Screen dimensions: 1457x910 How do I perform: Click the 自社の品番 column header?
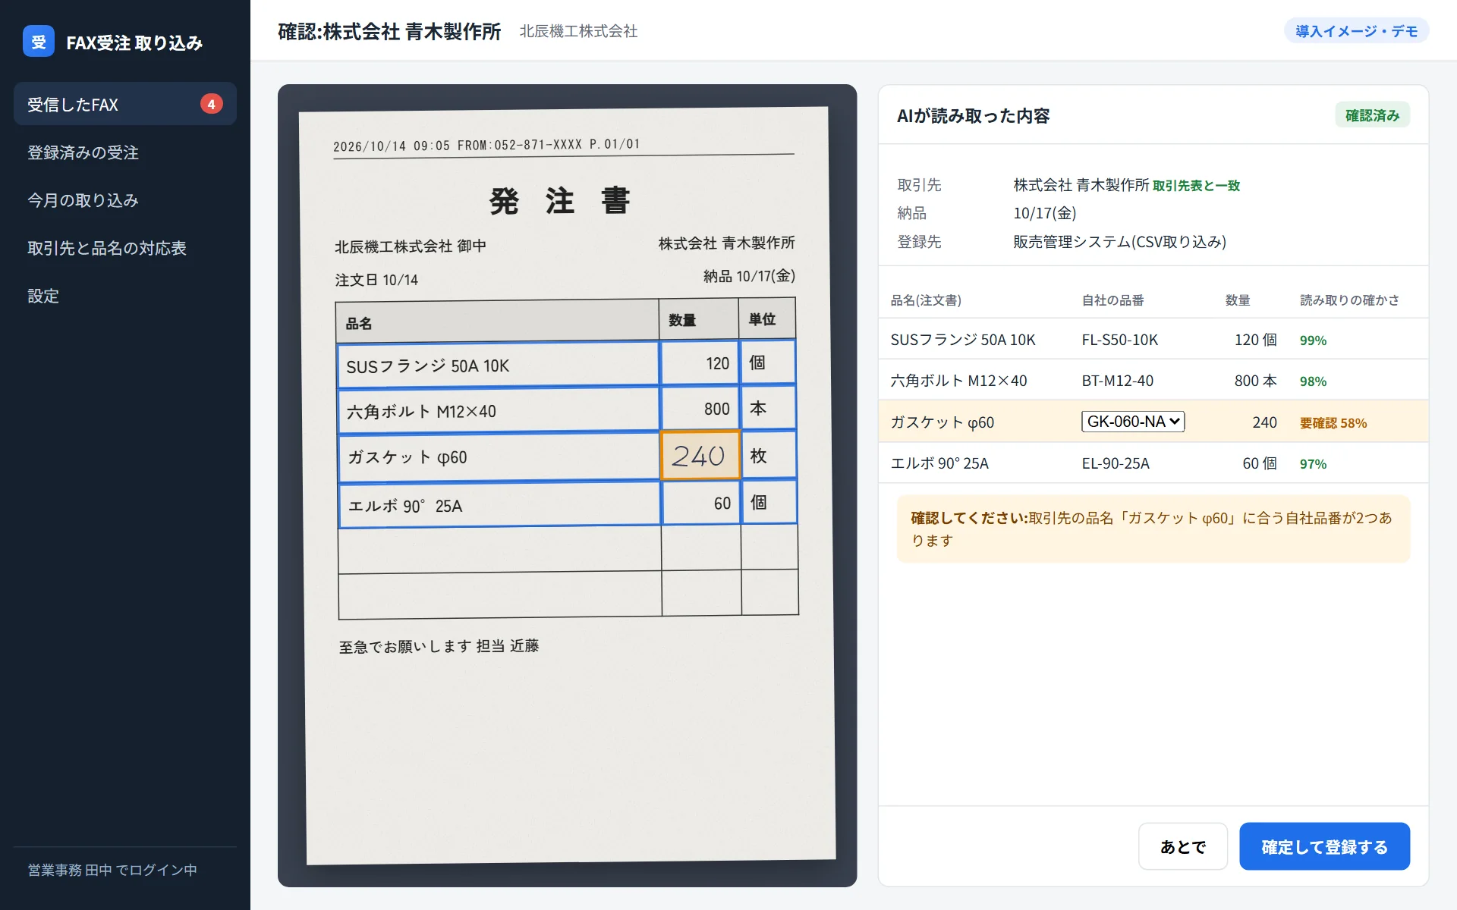click(1112, 300)
